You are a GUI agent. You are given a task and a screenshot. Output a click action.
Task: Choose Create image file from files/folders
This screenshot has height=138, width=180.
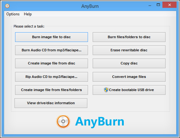(52, 90)
